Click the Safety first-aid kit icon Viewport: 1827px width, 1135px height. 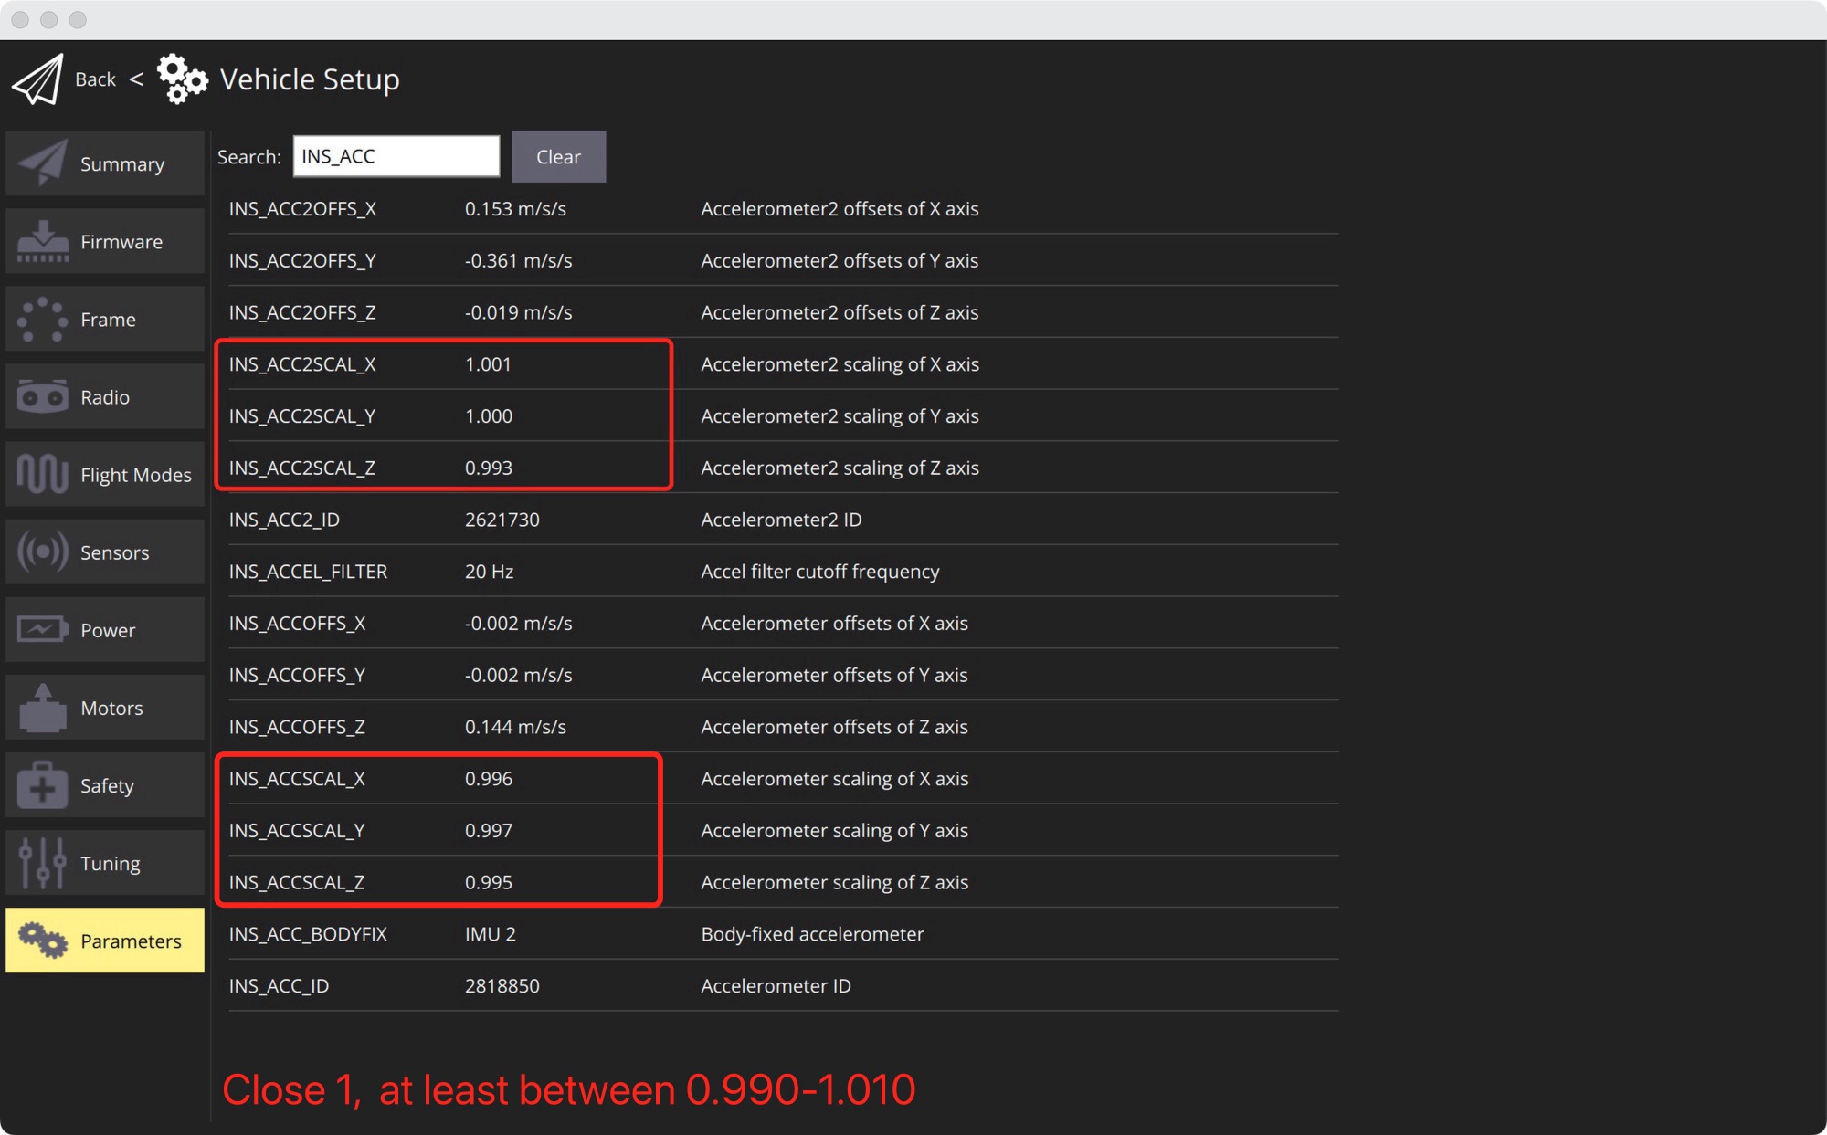tap(43, 784)
